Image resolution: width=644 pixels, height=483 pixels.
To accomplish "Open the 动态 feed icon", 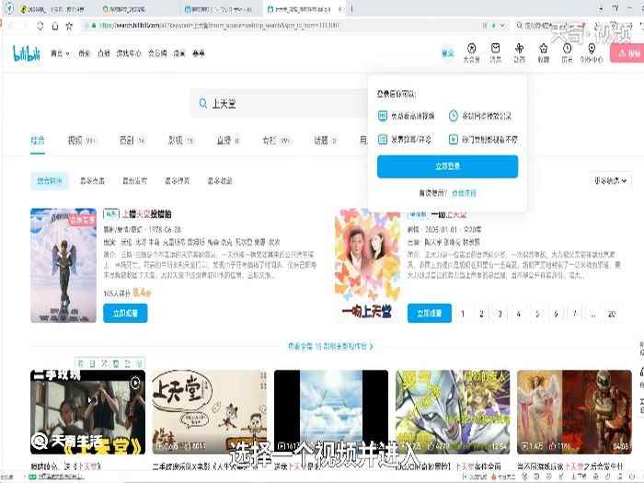I will pyautogui.click(x=519, y=53).
